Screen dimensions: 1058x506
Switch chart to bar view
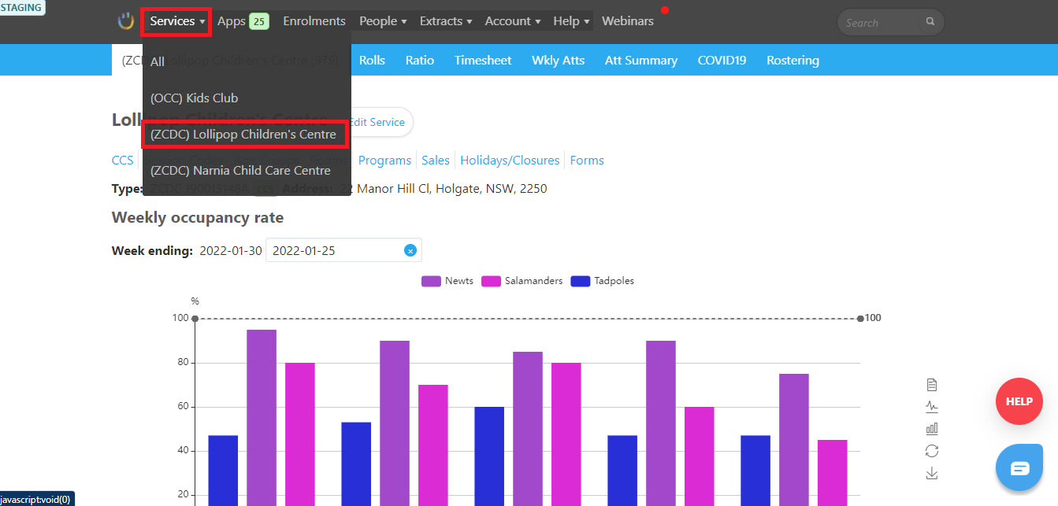[932, 429]
